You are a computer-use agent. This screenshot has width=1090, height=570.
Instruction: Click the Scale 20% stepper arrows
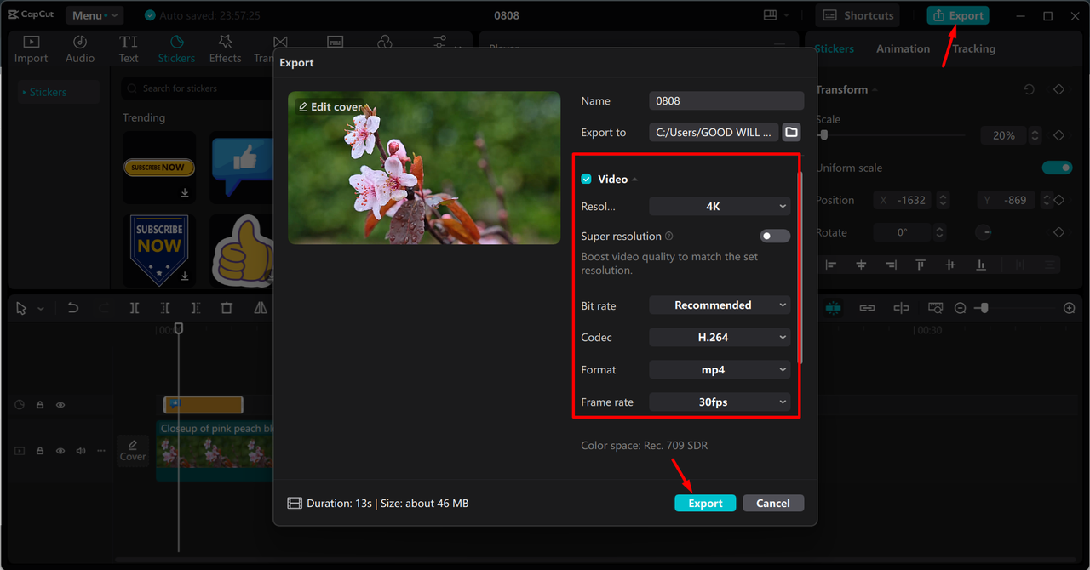click(x=1035, y=135)
